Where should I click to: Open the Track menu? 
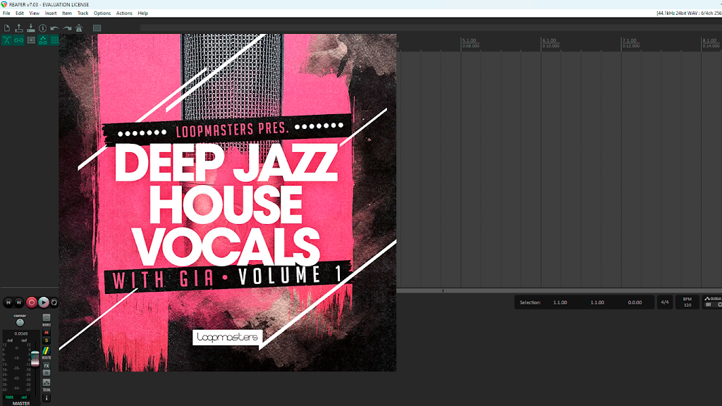click(x=82, y=13)
